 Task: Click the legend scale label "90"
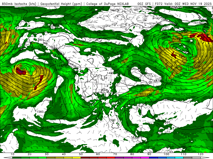click(x=149, y=154)
